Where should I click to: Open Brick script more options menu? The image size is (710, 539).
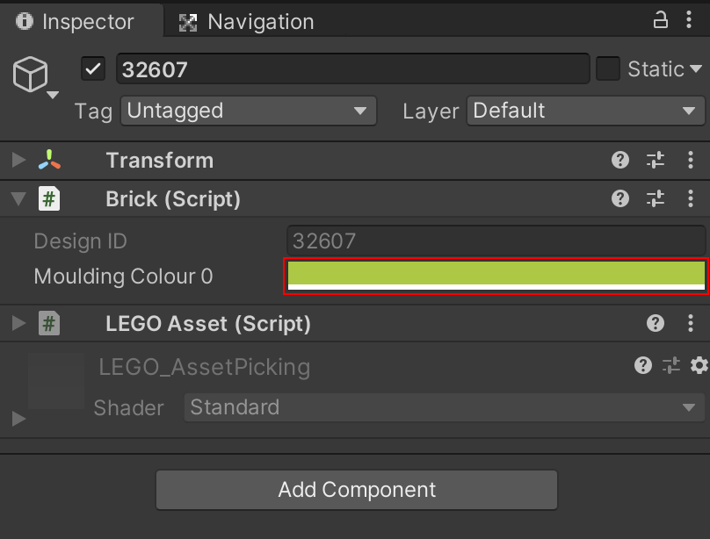(x=691, y=199)
